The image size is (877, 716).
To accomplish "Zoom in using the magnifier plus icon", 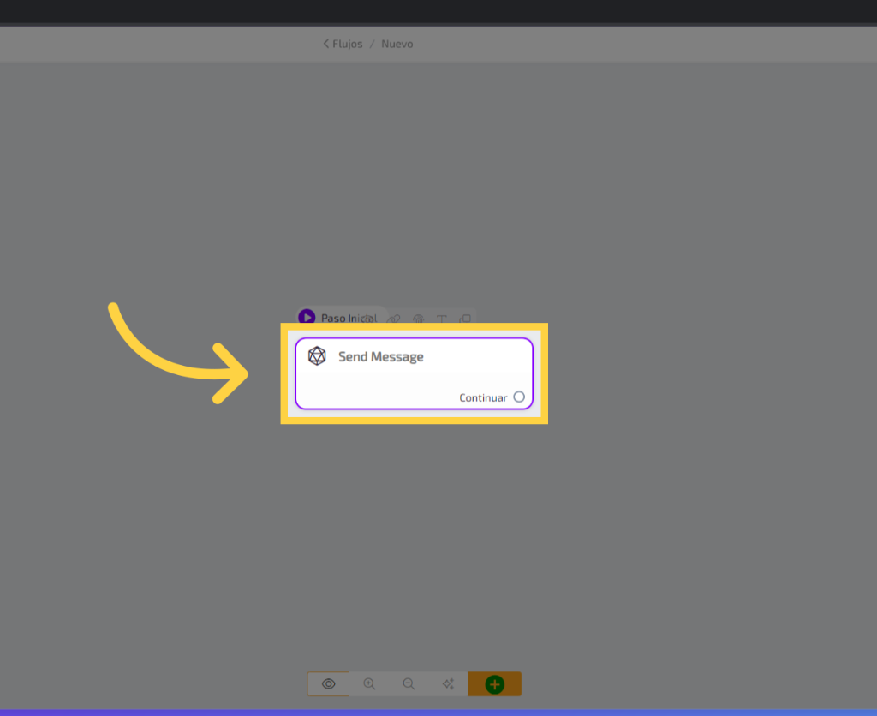I will (369, 684).
